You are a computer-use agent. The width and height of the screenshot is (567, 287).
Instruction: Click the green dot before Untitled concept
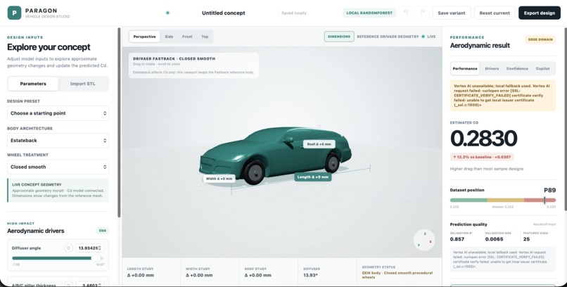tap(167, 13)
